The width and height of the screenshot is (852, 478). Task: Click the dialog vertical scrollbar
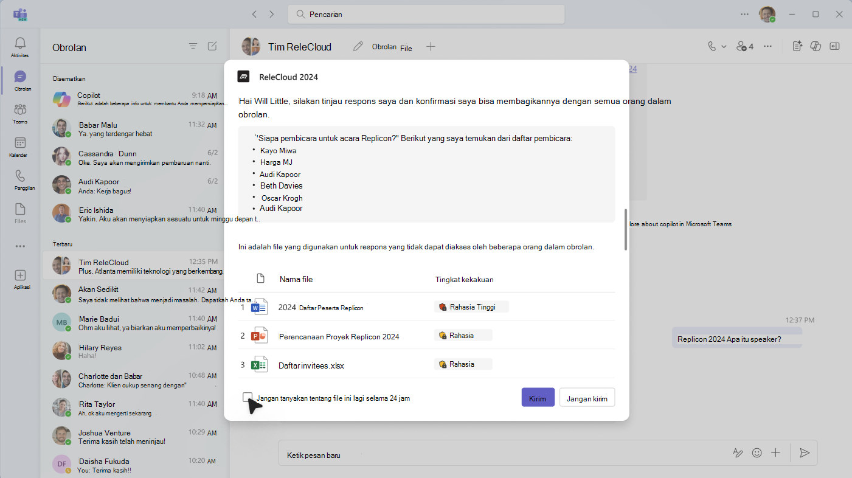pyautogui.click(x=625, y=229)
